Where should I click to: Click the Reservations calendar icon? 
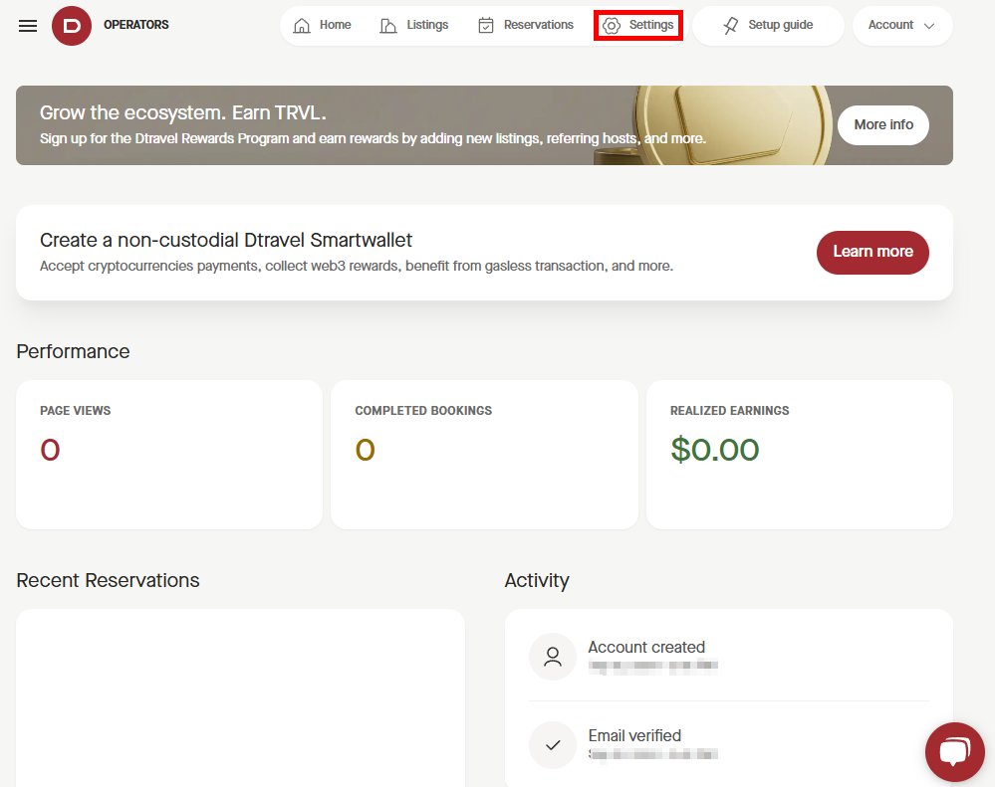pos(486,25)
